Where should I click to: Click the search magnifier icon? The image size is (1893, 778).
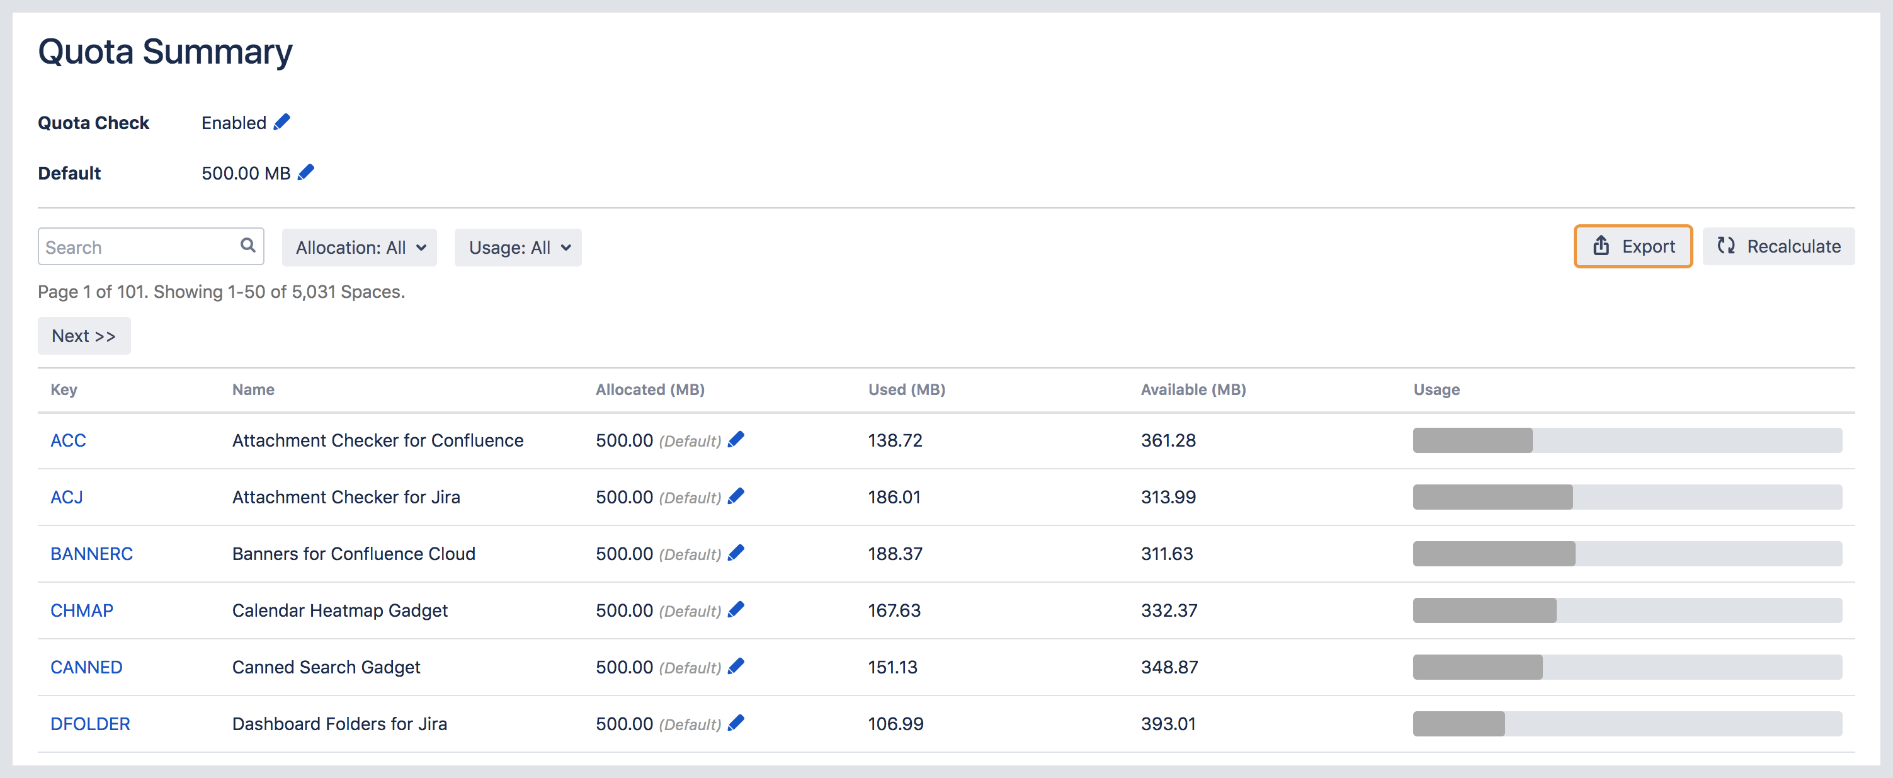tap(247, 246)
